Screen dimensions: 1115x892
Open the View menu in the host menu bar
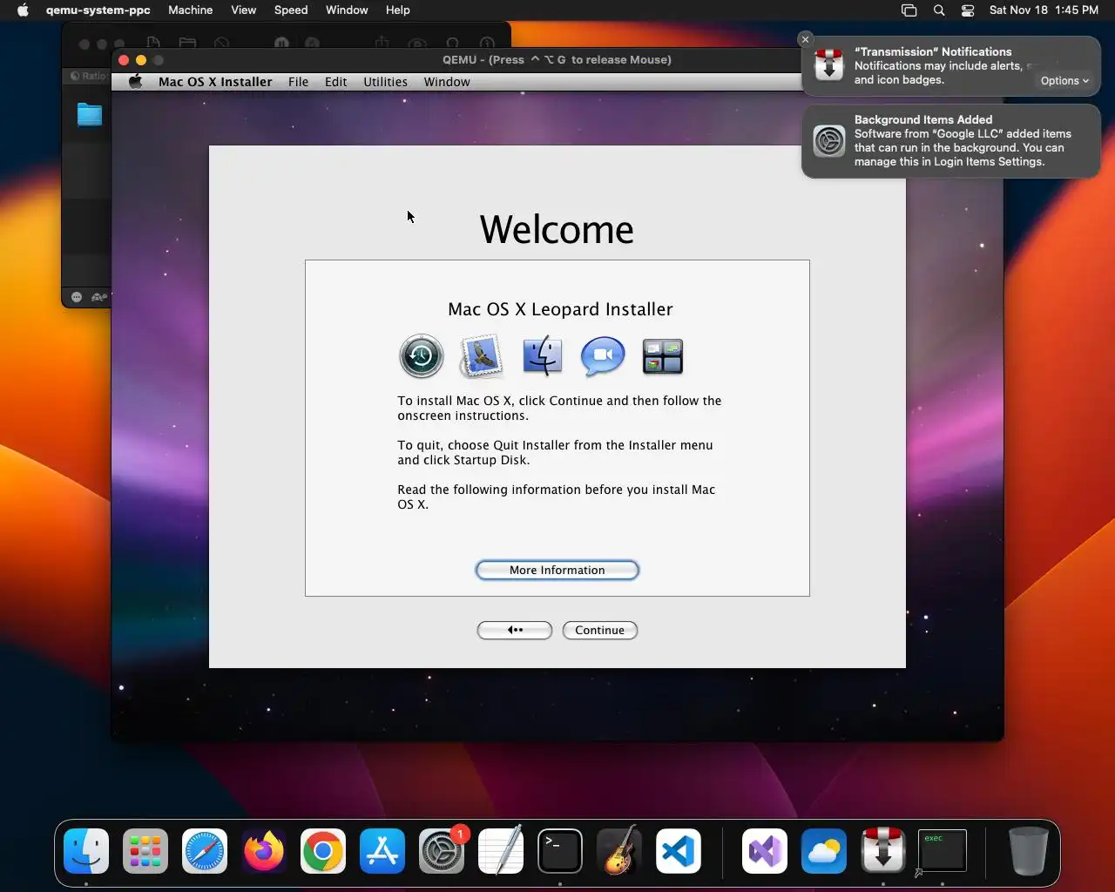pyautogui.click(x=244, y=10)
